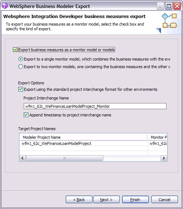Screen dimensions: 183x209
Task: Click the Finish button
Action: 135,200
